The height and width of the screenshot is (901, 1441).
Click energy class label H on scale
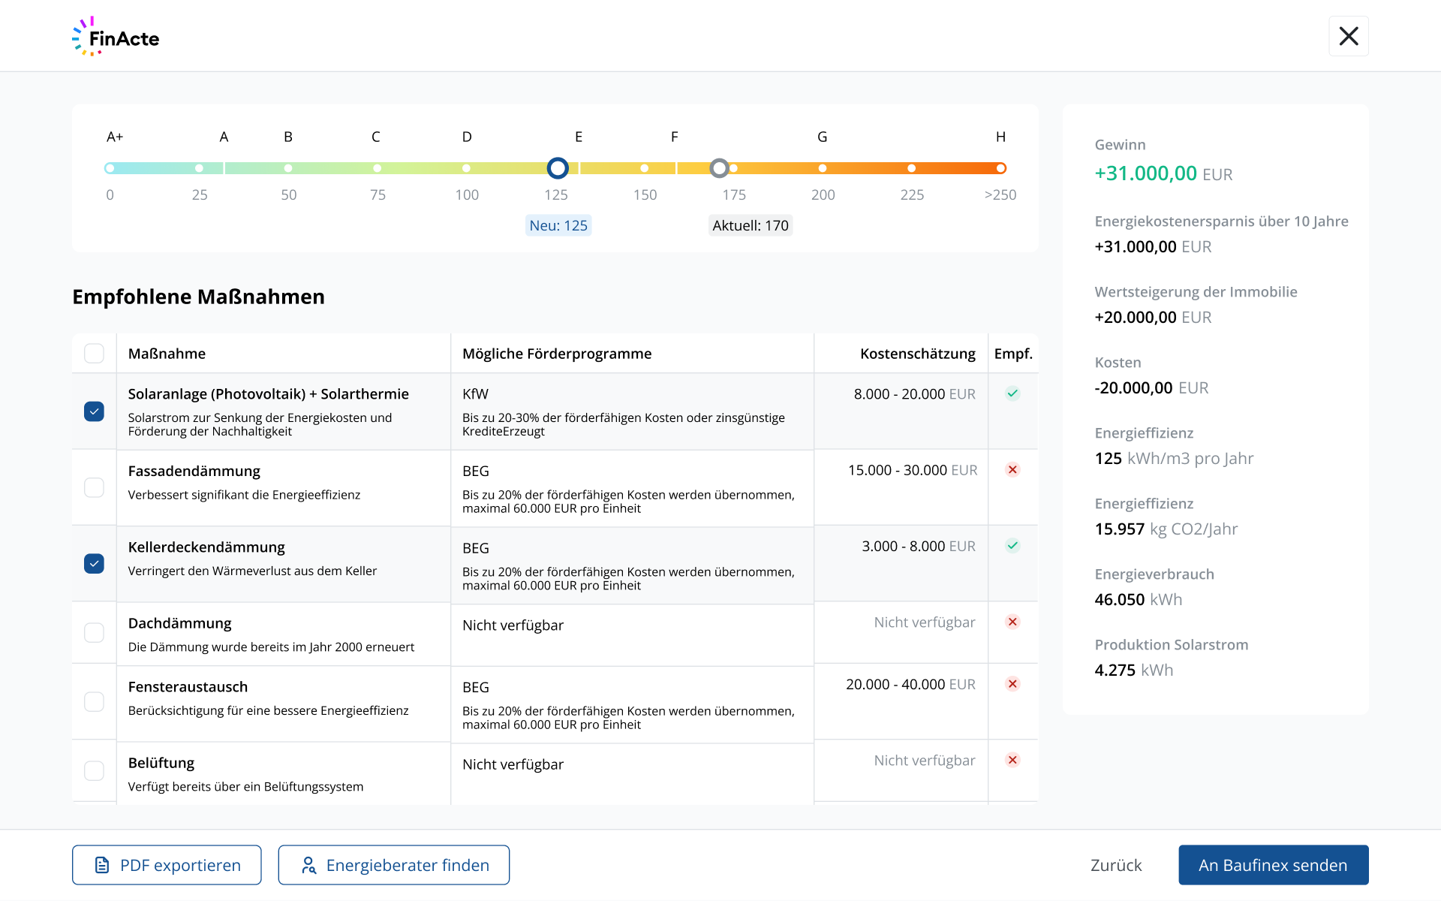click(x=1000, y=137)
